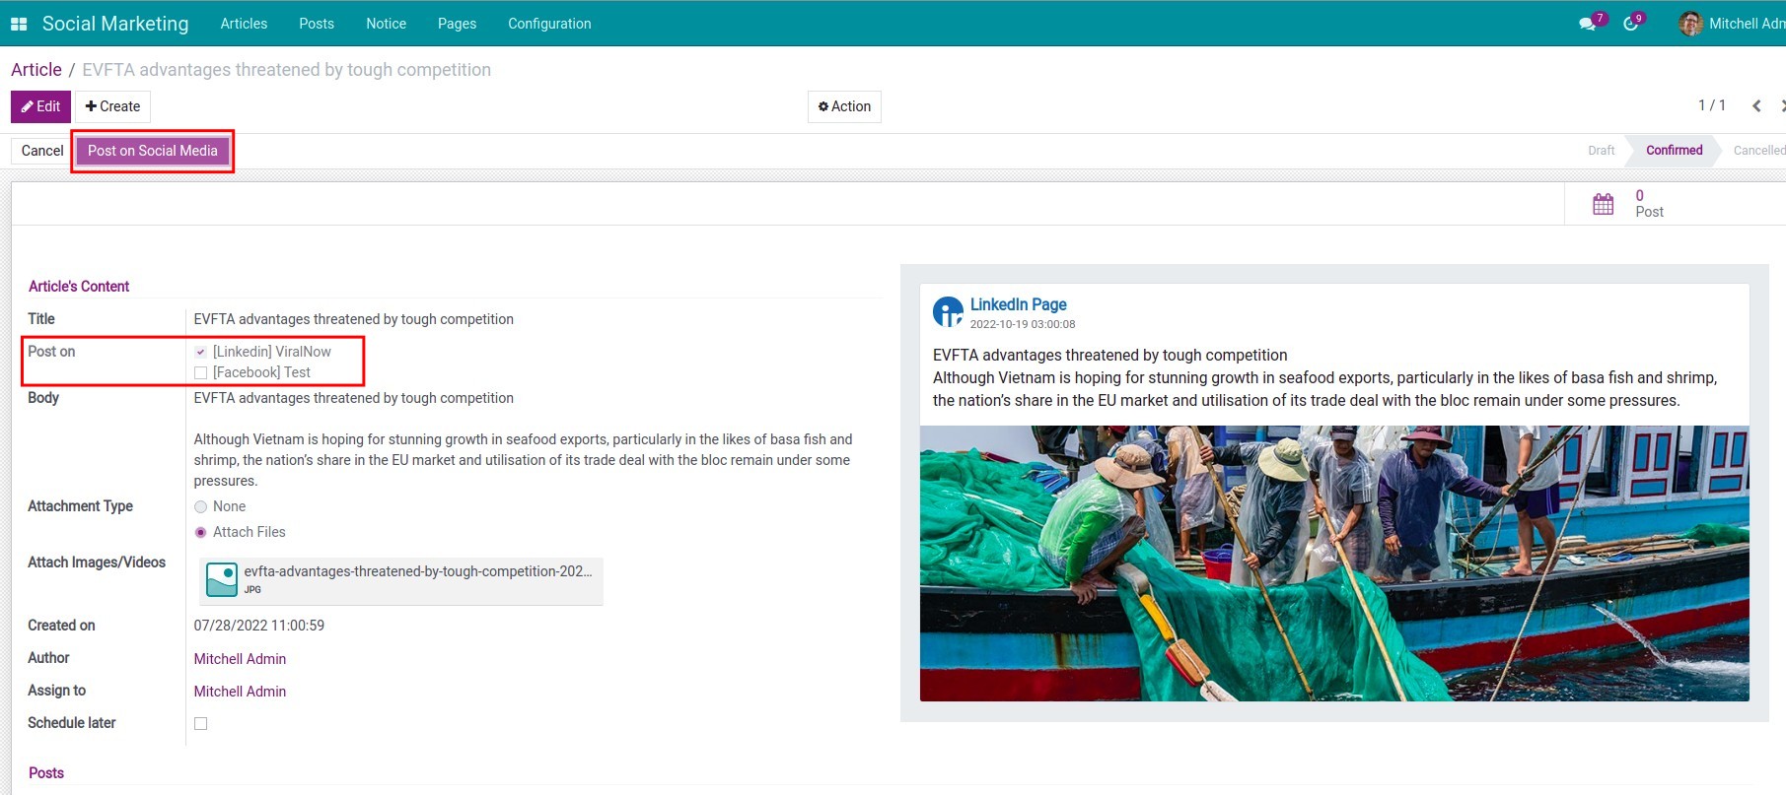Click the Edit button
Viewport: 1786px width, 795px height.
[40, 106]
